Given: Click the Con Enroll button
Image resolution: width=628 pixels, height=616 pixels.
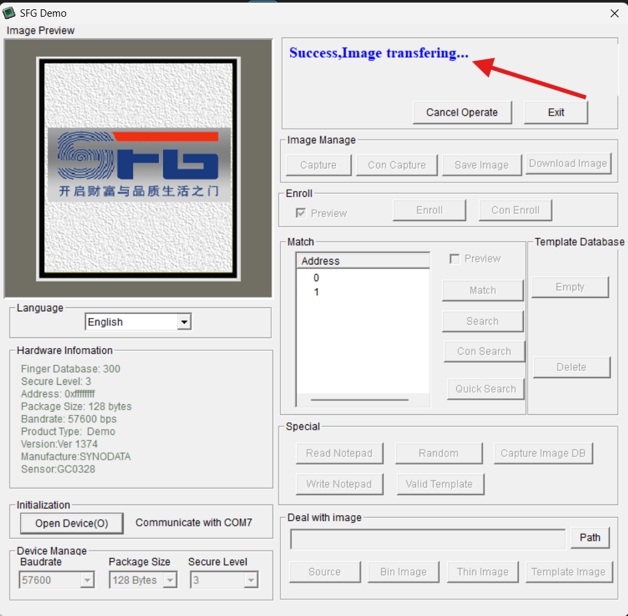Looking at the screenshot, I should [515, 210].
